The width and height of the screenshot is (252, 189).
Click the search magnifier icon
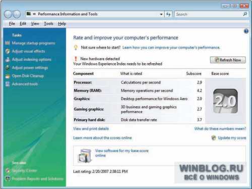(x=245, y=14)
